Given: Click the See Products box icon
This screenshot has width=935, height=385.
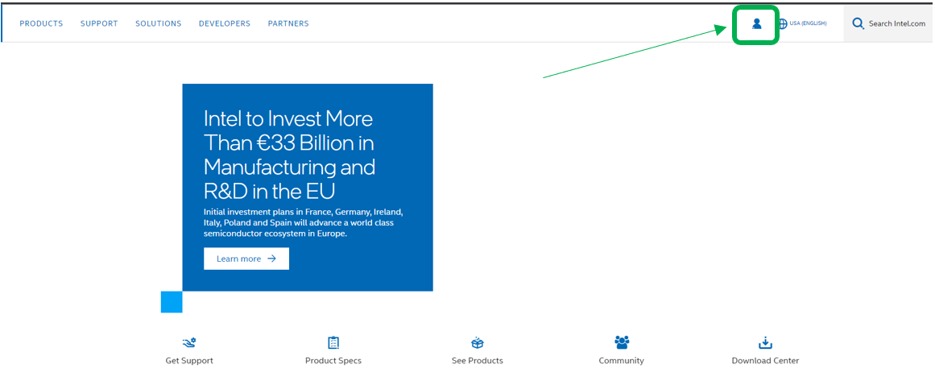Looking at the screenshot, I should [x=477, y=342].
